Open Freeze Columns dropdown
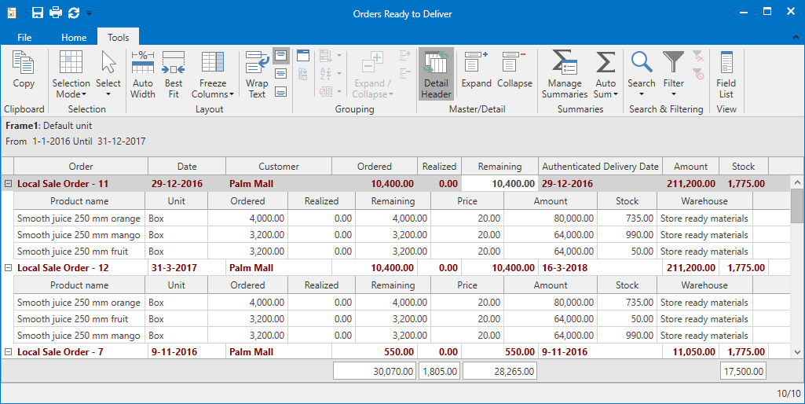 click(213, 75)
